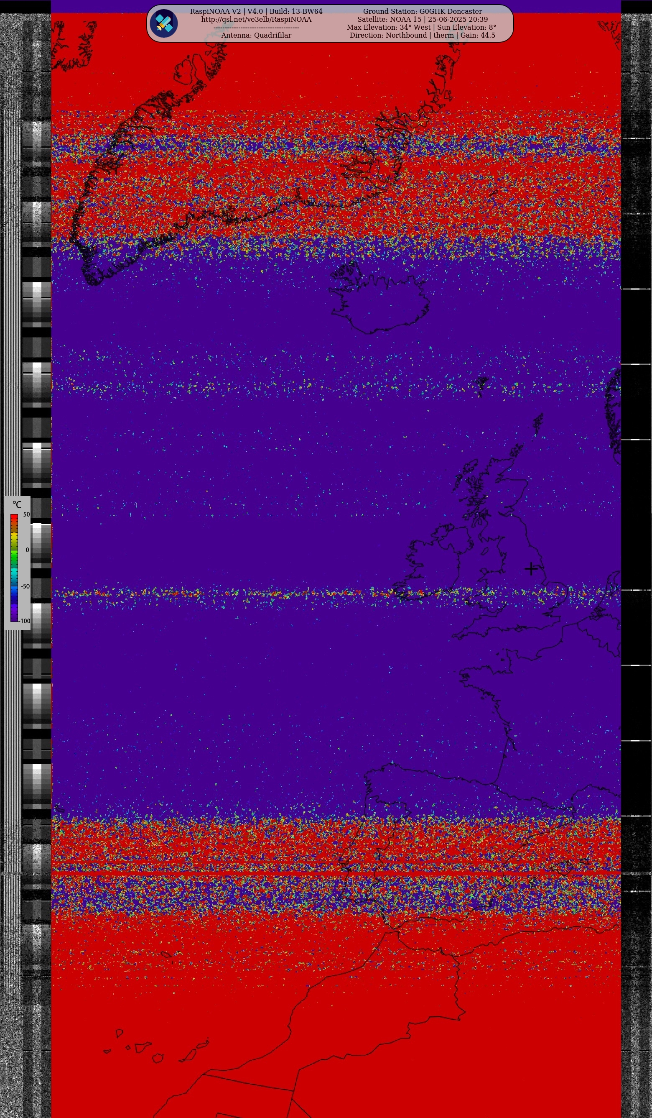Viewport: 652px width, 1118px height.
Task: Click the 0 value on temperature legend
Action: [x=28, y=550]
